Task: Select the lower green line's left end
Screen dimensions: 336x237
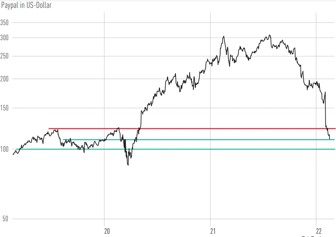Action: [17, 149]
